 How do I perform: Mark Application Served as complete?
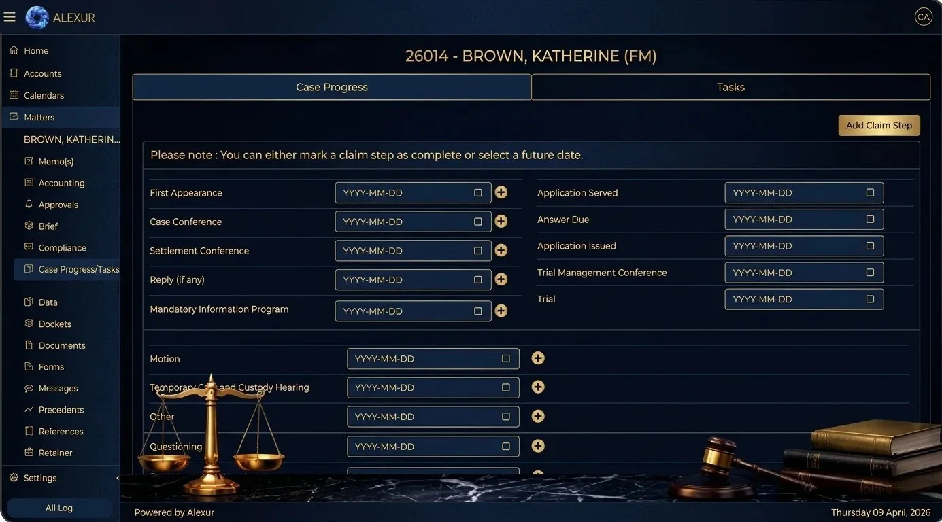pos(870,193)
